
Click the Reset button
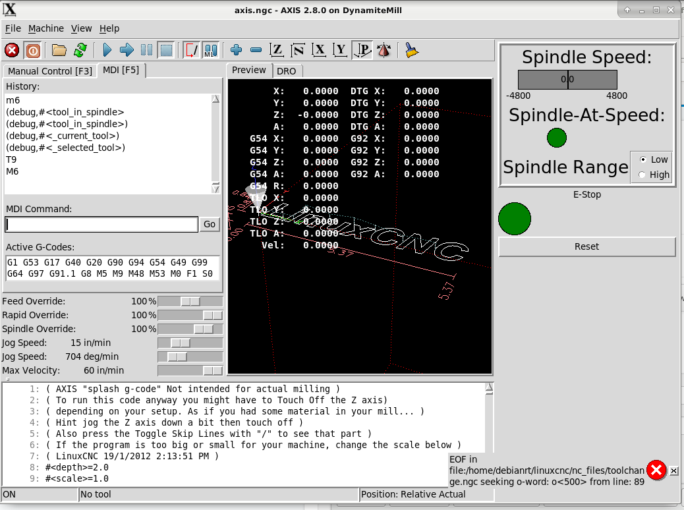tap(586, 246)
